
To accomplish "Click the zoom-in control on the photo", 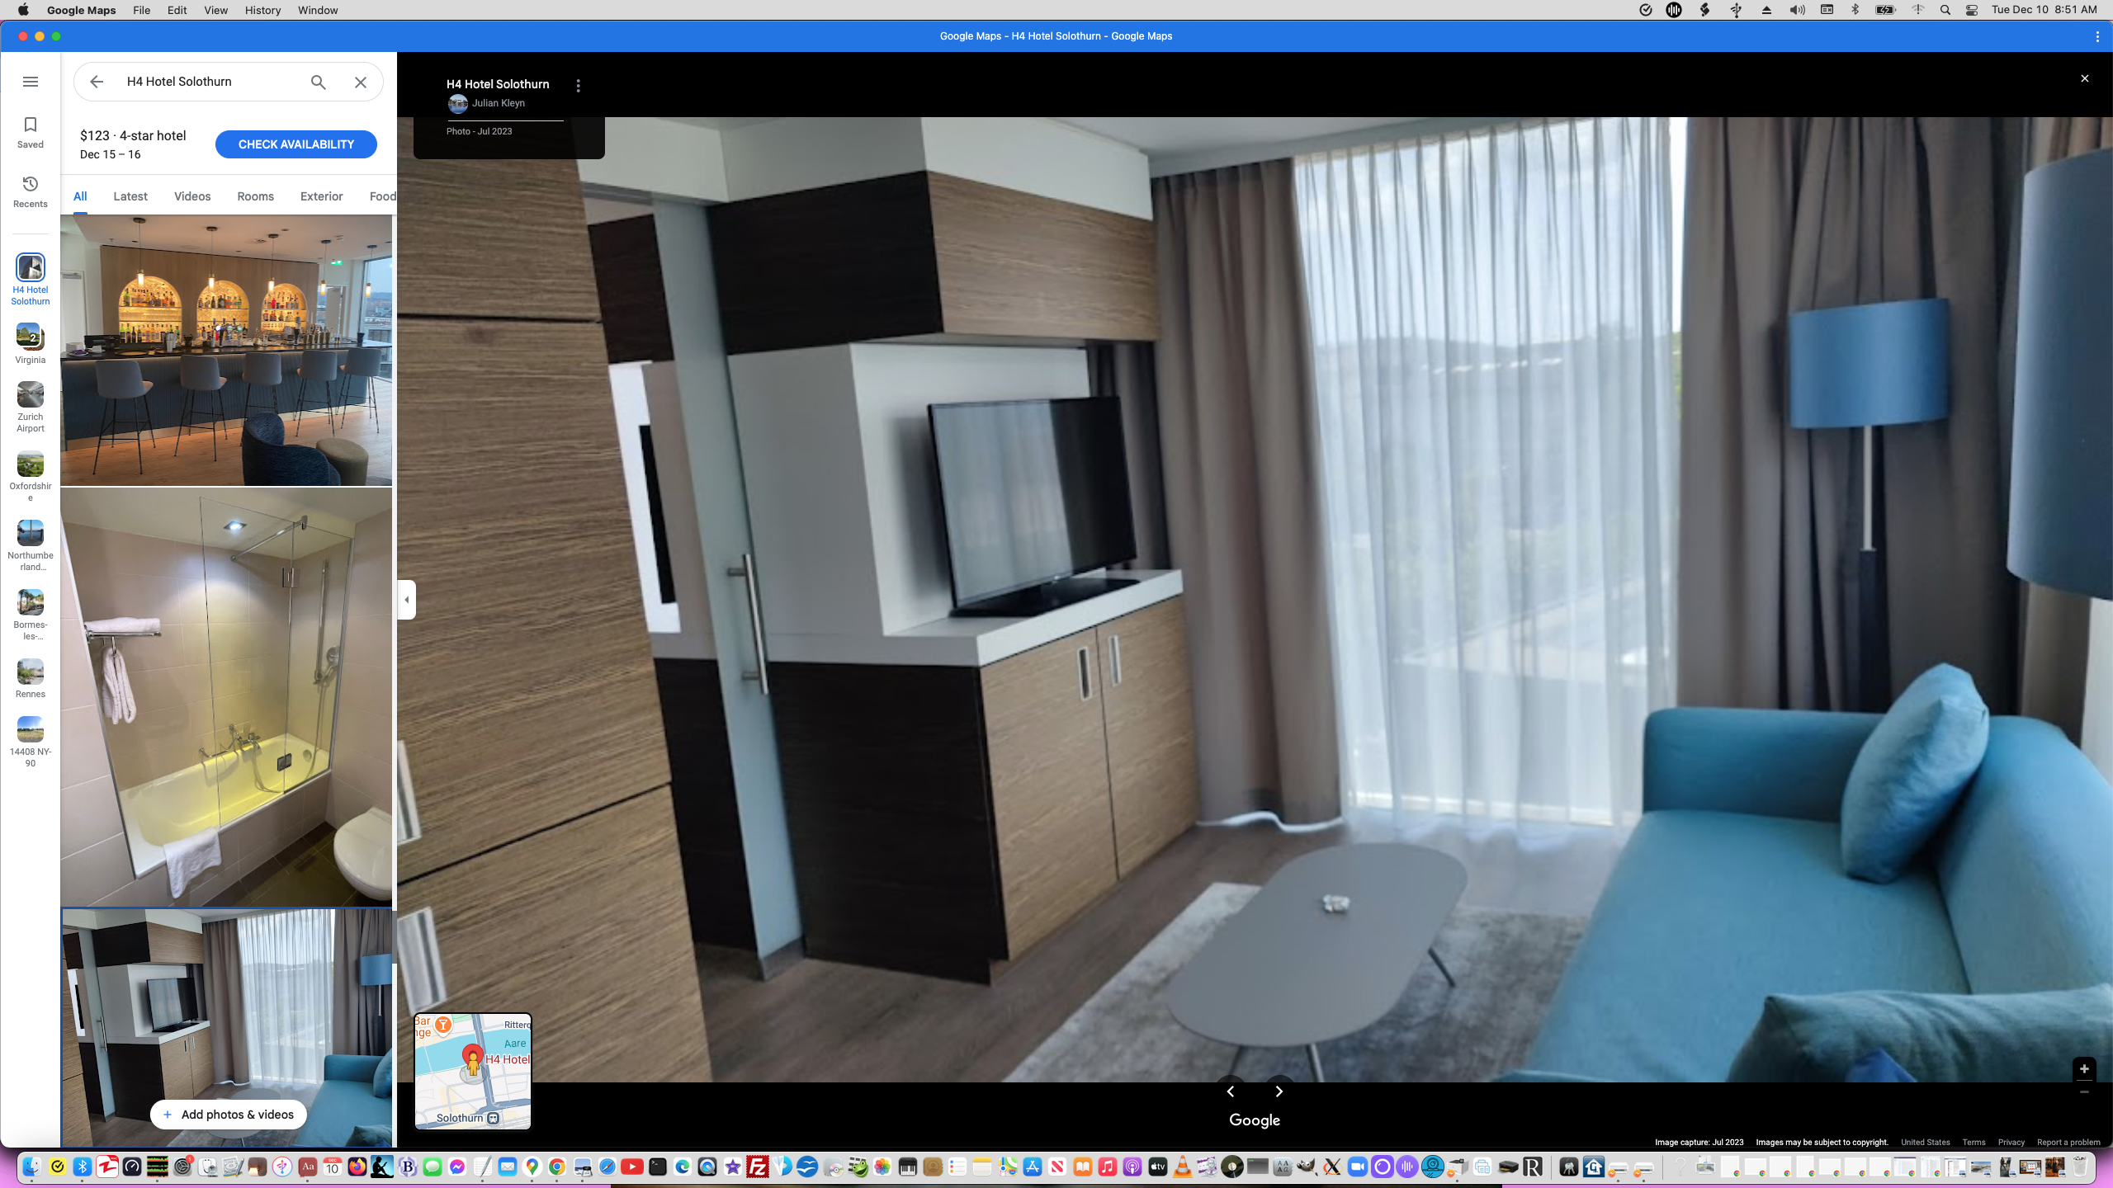I will pyautogui.click(x=2085, y=1068).
